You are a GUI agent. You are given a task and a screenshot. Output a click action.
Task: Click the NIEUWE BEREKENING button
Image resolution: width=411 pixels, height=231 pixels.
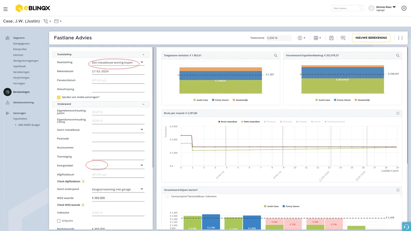[x=371, y=38]
